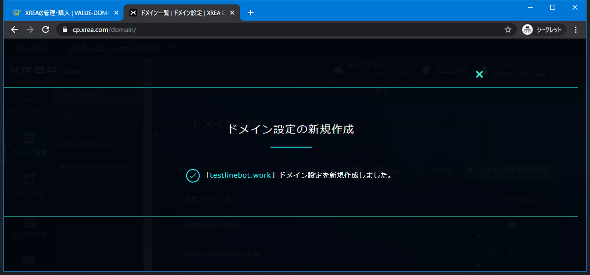Click the green success checkmark icon
Image resolution: width=590 pixels, height=275 pixels.
click(193, 176)
